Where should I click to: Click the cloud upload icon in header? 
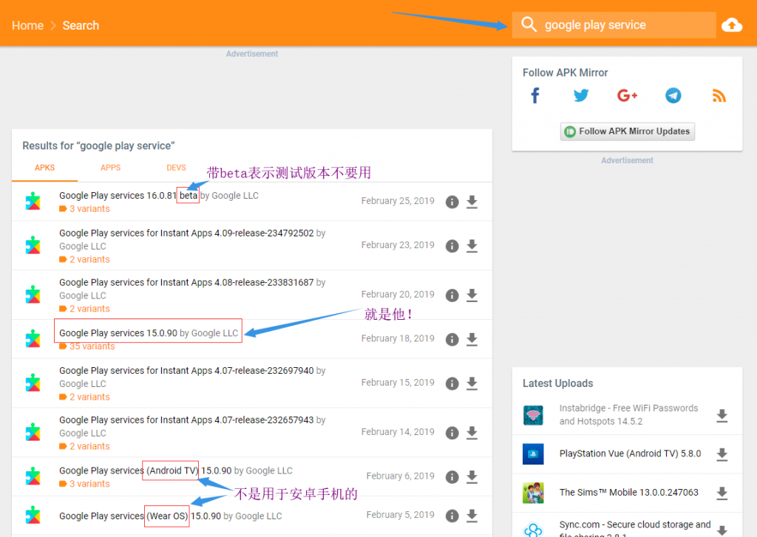click(731, 25)
